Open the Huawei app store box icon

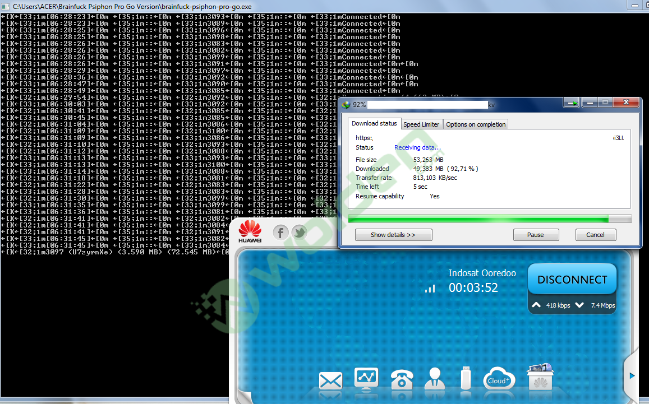tap(540, 377)
